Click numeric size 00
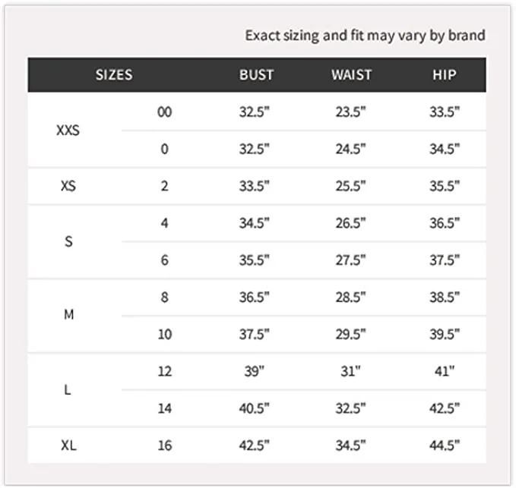The height and width of the screenshot is (488, 516). pyautogui.click(x=165, y=112)
